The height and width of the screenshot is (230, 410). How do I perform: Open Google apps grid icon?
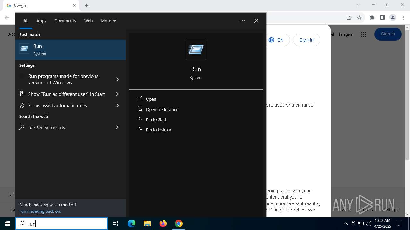(363, 34)
